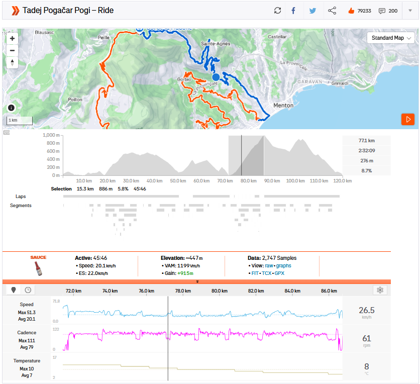This screenshot has height=384, width=420.
Task: Open the Standard Map dropdown
Action: pos(391,38)
